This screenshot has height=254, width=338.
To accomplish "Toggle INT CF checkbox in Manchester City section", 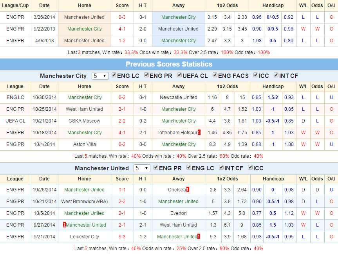I will click(x=276, y=75).
